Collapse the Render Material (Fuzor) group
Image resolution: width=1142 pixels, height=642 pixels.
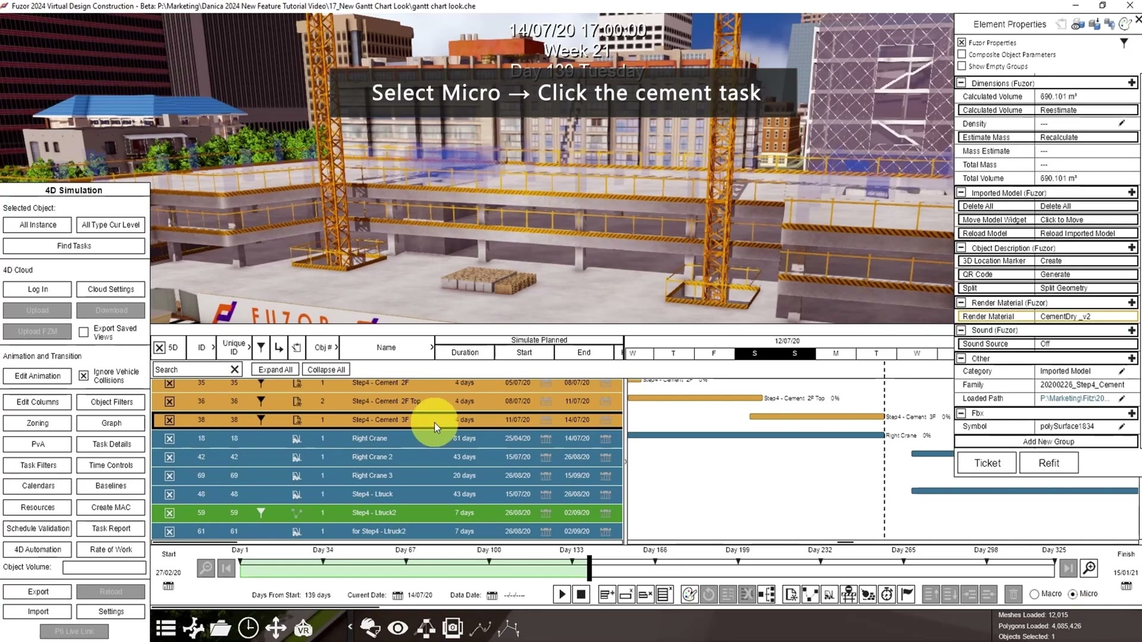(961, 303)
